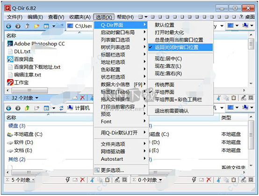Click paste clipboard in bottom-left status bar

pos(108,180)
